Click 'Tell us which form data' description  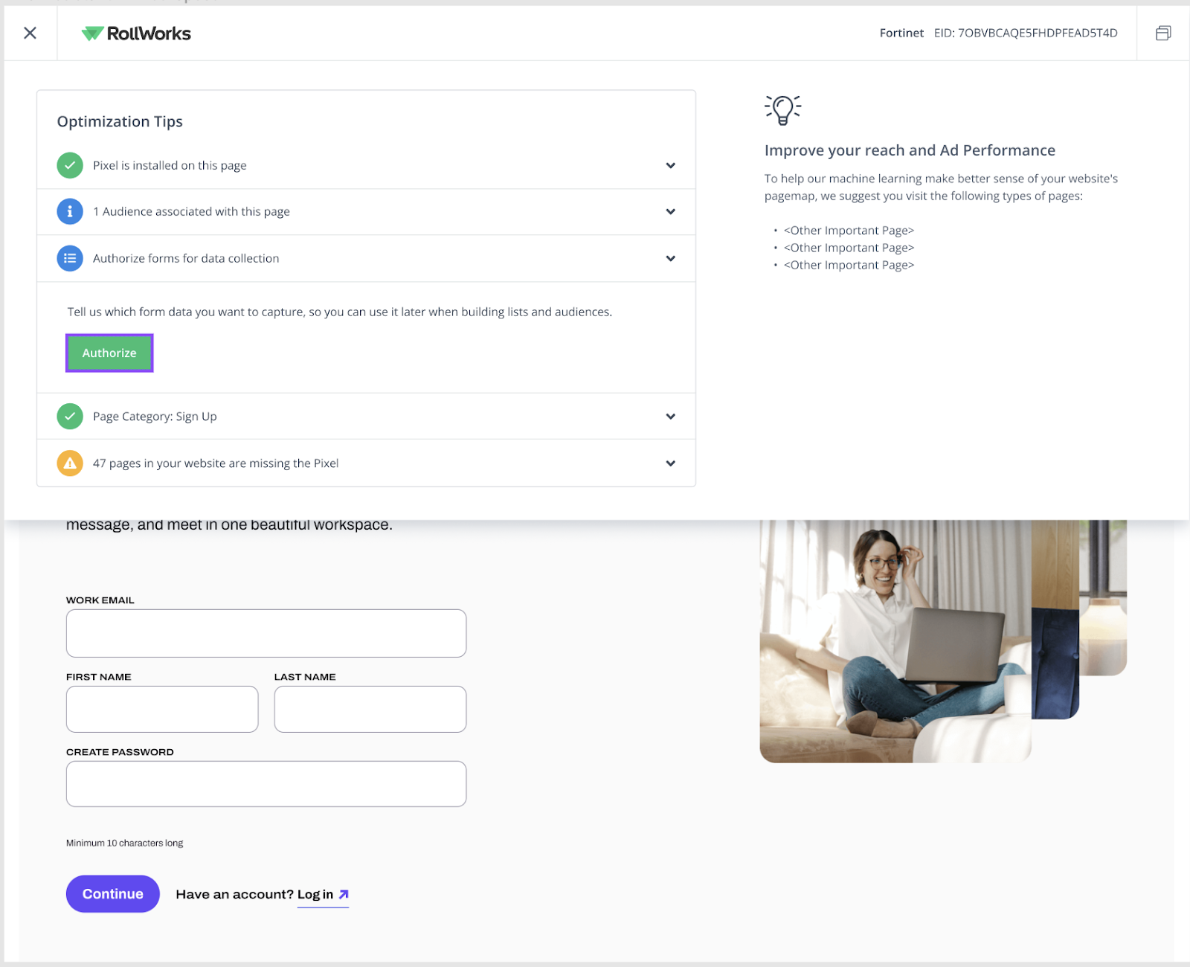(340, 312)
